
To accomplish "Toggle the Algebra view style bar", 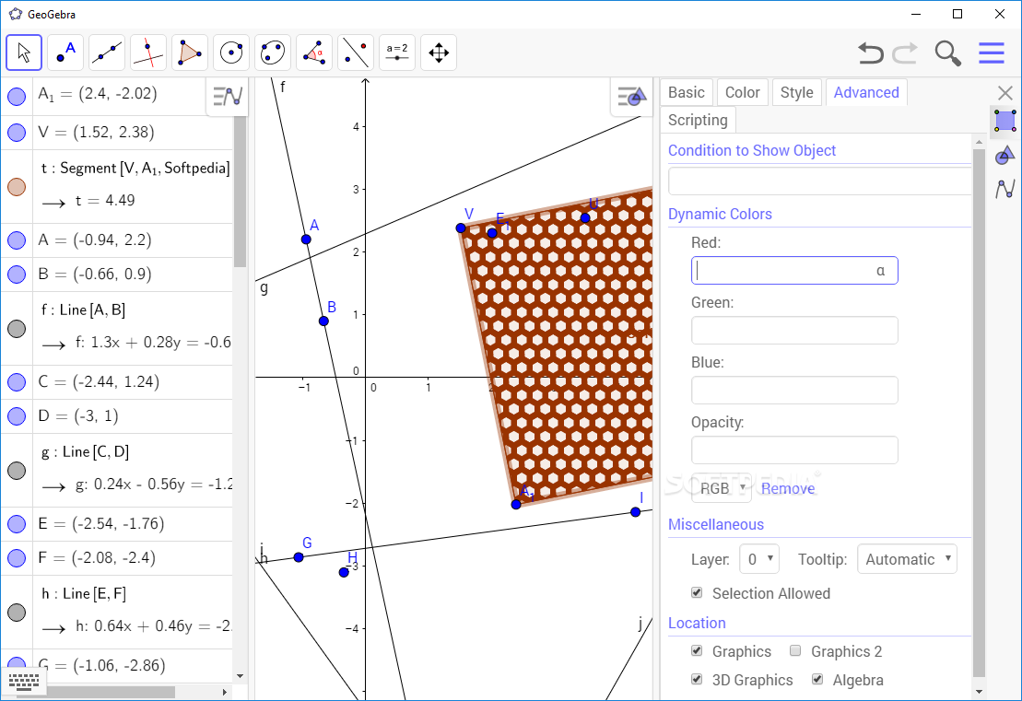I will tap(228, 97).
